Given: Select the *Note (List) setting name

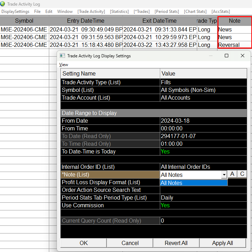Looking at the screenshot, I should [x=110, y=175].
